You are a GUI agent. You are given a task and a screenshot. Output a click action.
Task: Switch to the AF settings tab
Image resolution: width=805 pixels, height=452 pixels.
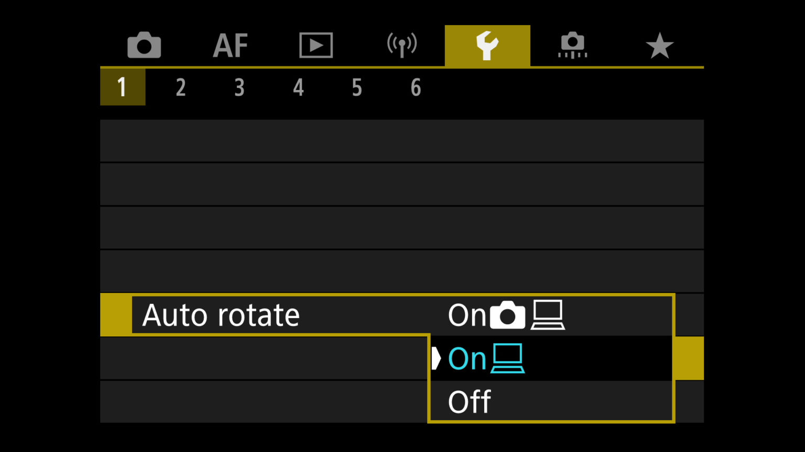(x=230, y=46)
